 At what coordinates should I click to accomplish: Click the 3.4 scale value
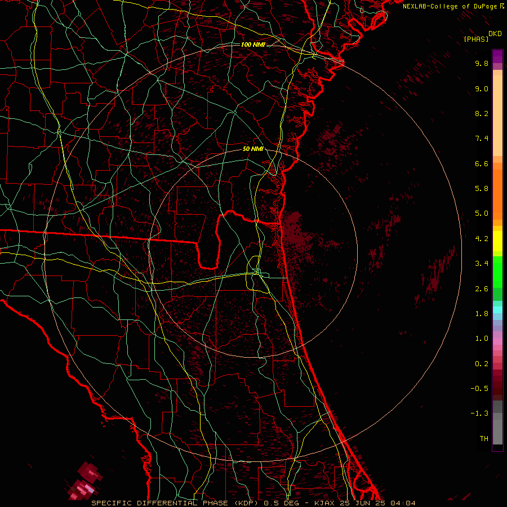point(482,264)
